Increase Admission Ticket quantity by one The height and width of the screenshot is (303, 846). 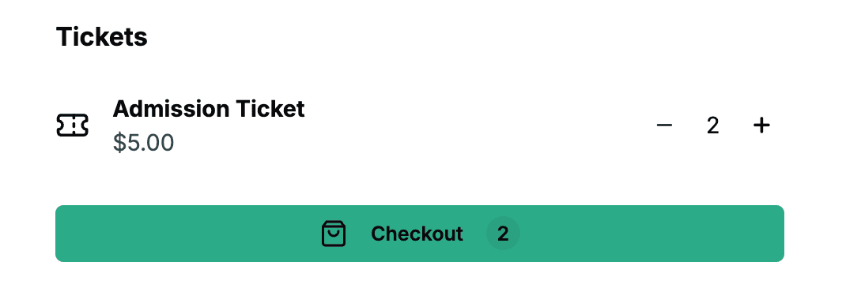(761, 125)
